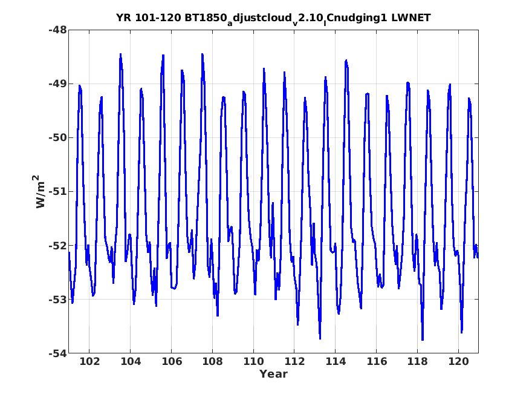Click x-axis tick label '120'
The height and width of the screenshot is (397, 529).
point(458,361)
